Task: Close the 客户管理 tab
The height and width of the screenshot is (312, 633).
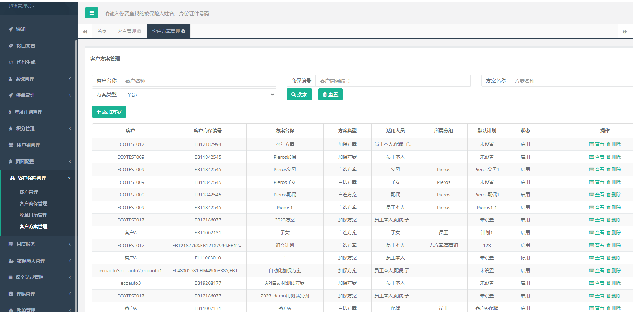Action: point(139,31)
